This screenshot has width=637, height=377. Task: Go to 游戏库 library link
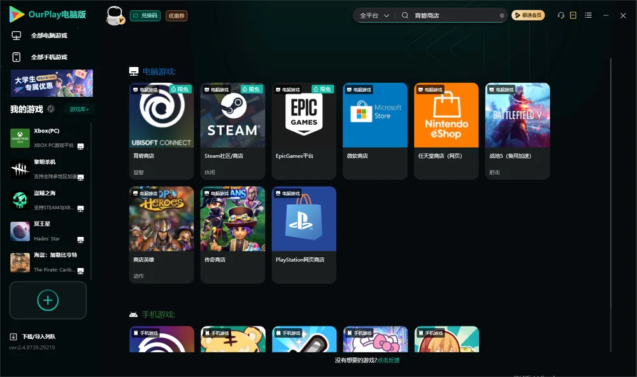point(79,110)
